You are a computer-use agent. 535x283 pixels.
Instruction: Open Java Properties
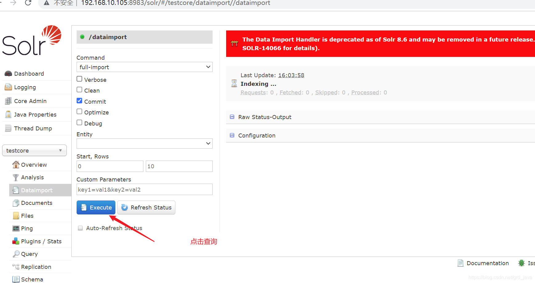coord(35,115)
